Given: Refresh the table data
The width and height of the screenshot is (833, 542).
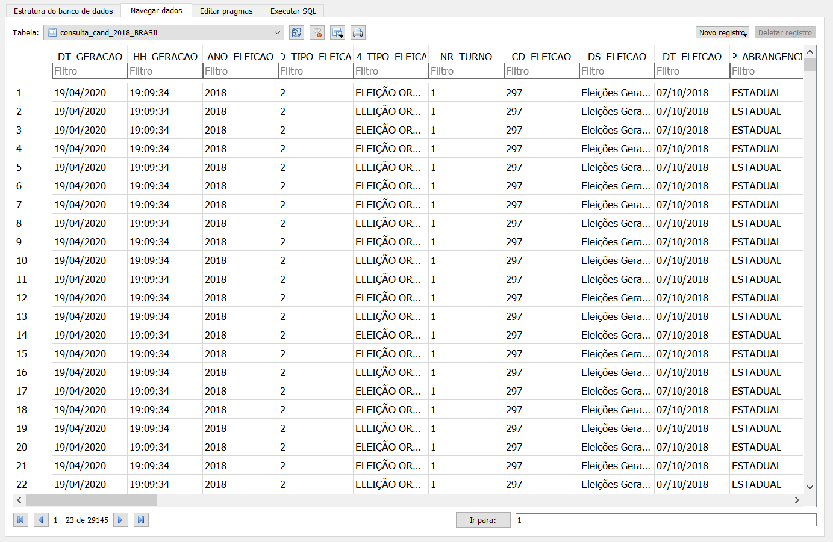Looking at the screenshot, I should tap(296, 32).
